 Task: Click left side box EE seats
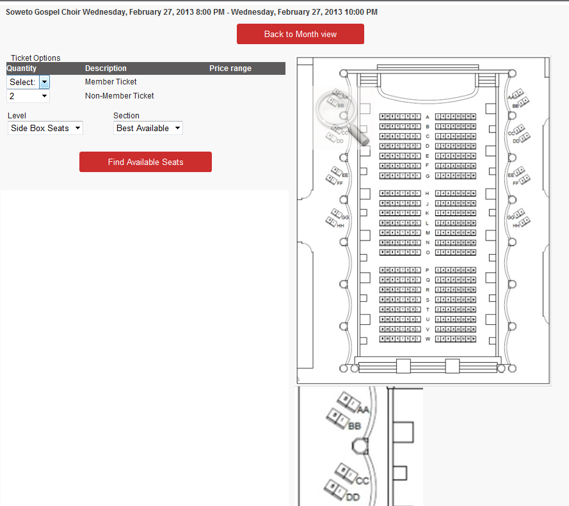point(334,171)
